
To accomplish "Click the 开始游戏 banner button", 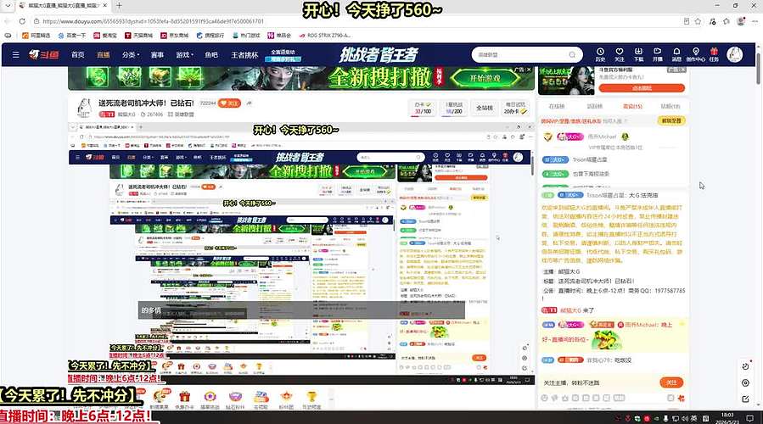I will pos(485,78).
